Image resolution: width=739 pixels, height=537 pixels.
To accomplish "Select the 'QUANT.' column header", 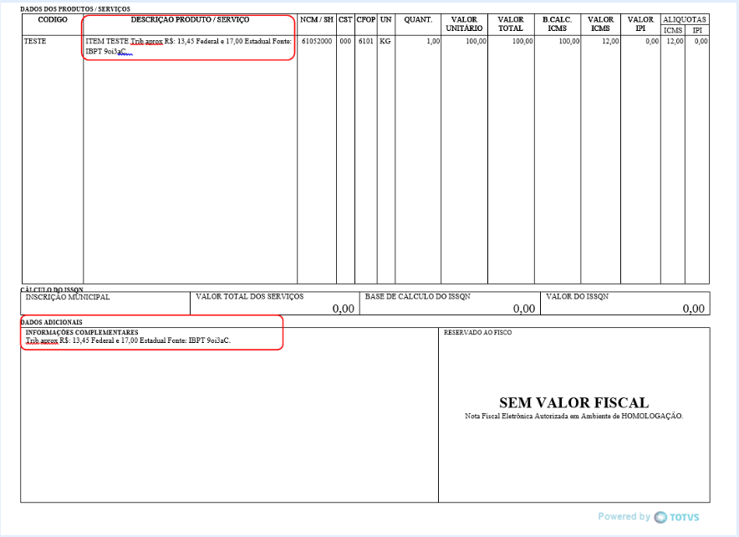I will [418, 20].
